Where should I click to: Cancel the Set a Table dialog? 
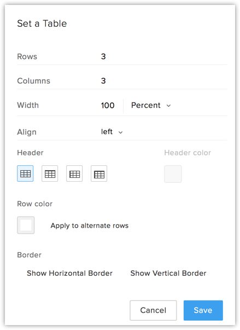pos(153,310)
